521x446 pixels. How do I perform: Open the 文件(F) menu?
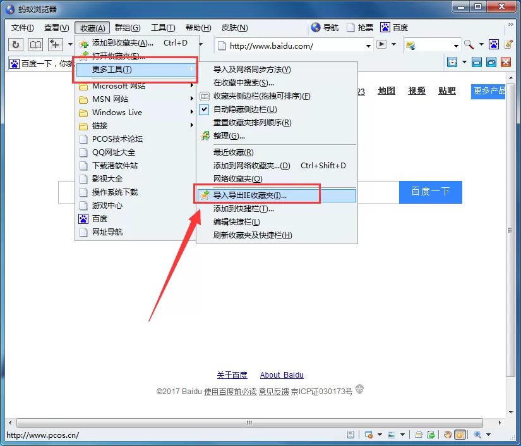pos(23,28)
